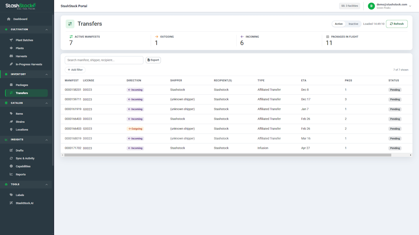Viewport: 419px width, 235px height.
Task: Collapse the Inventory section
Action: (x=46, y=74)
